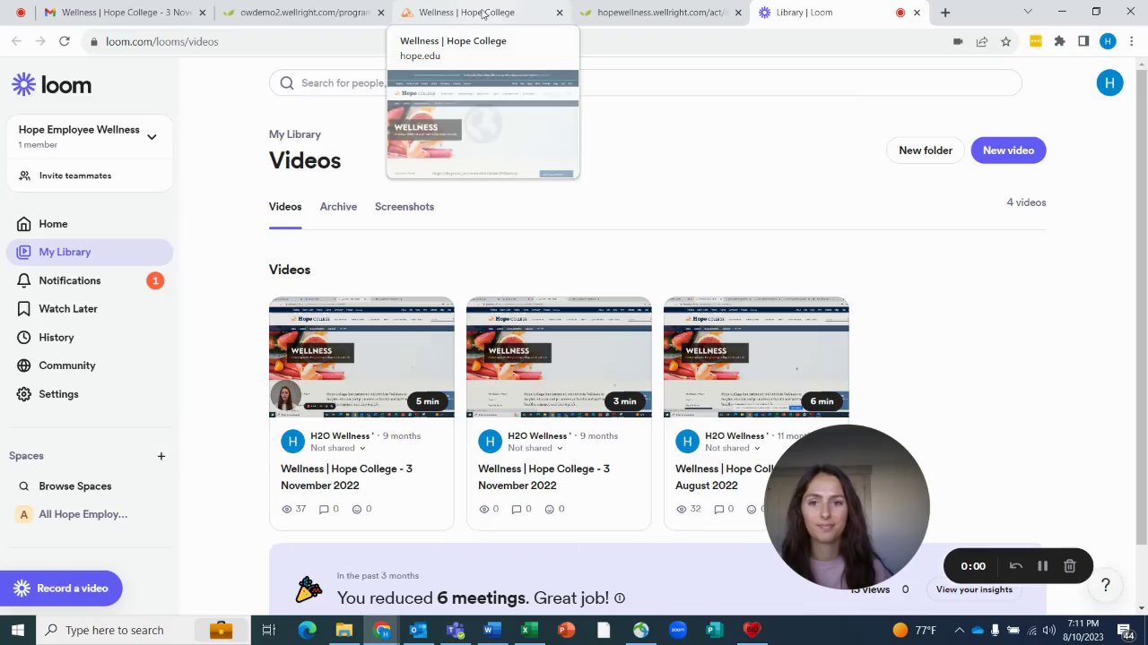Switch to the hopewellness.wellright.com browser tab
This screenshot has height=645, width=1148.
click(x=662, y=13)
